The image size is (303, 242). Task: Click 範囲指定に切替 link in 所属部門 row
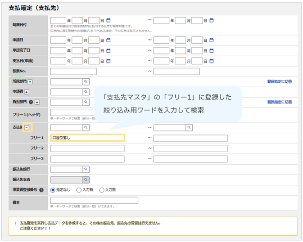pos(280,81)
